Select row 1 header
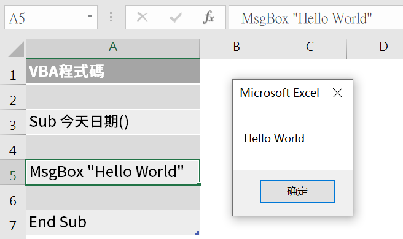 (13, 72)
